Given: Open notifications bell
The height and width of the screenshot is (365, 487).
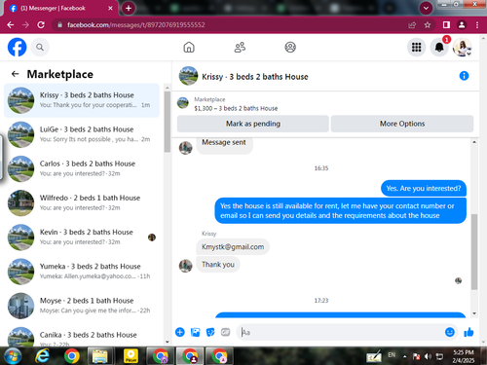Looking at the screenshot, I should [439, 48].
